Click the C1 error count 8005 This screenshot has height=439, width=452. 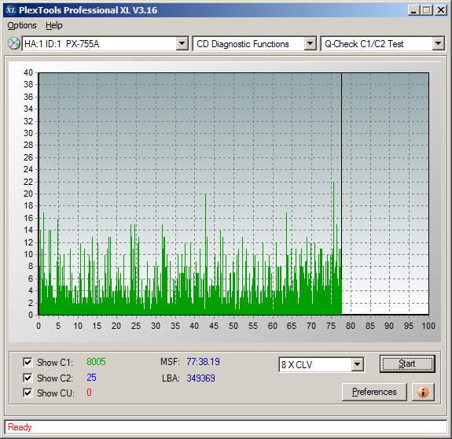(x=96, y=362)
